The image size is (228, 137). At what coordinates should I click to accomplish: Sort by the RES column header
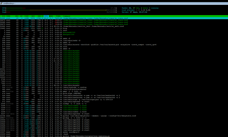[x=33, y=16]
